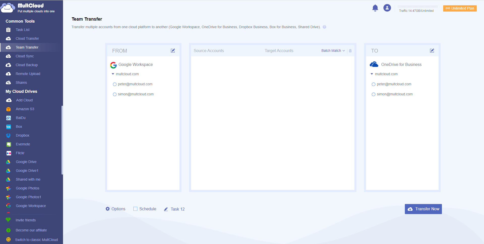Click the Source Accounts column header
This screenshot has width=484, height=244.
[209, 51]
